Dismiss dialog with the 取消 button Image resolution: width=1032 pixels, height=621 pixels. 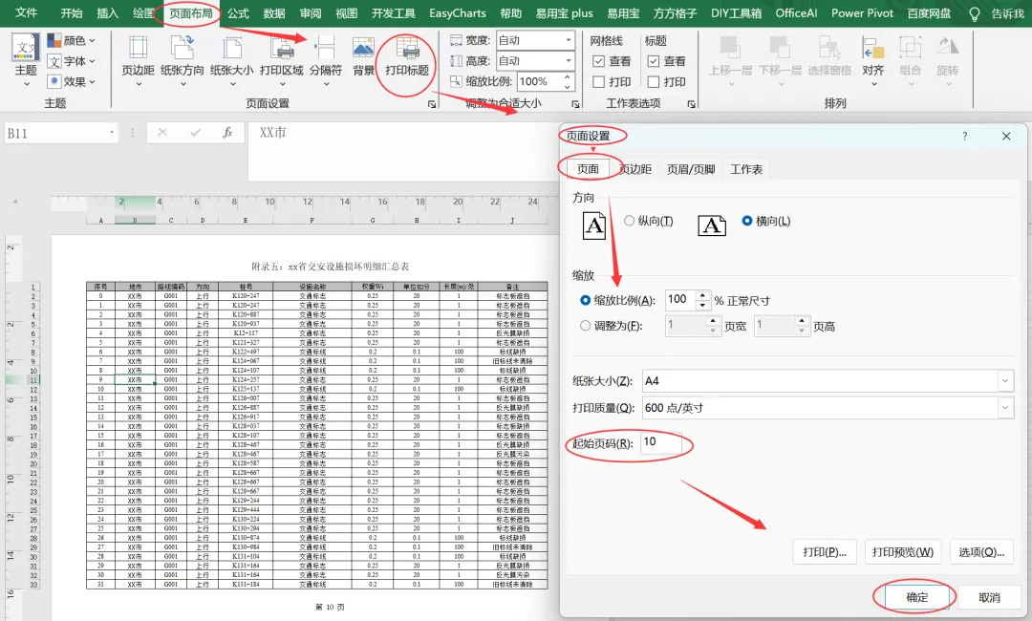[989, 597]
